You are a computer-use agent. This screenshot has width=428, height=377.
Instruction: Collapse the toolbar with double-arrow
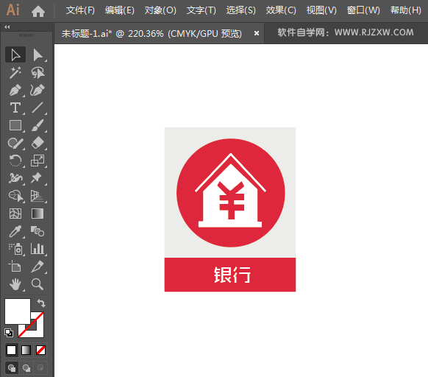(x=7, y=27)
